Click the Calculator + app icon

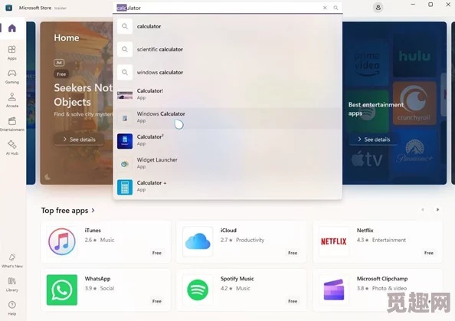tap(125, 187)
